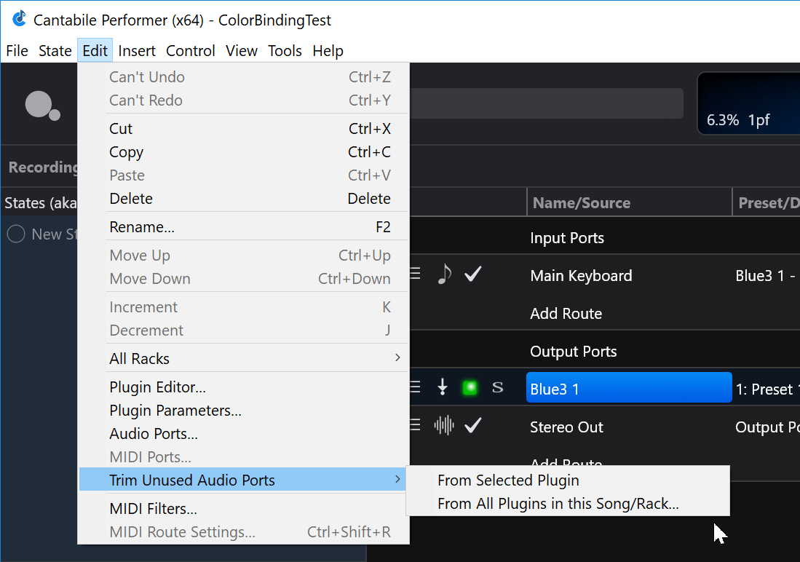Click the Stereo Out destination Output Port cell
The height and width of the screenshot is (562, 800).
767,427
